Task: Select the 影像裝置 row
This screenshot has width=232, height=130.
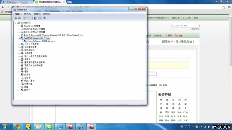Action: 28,84
